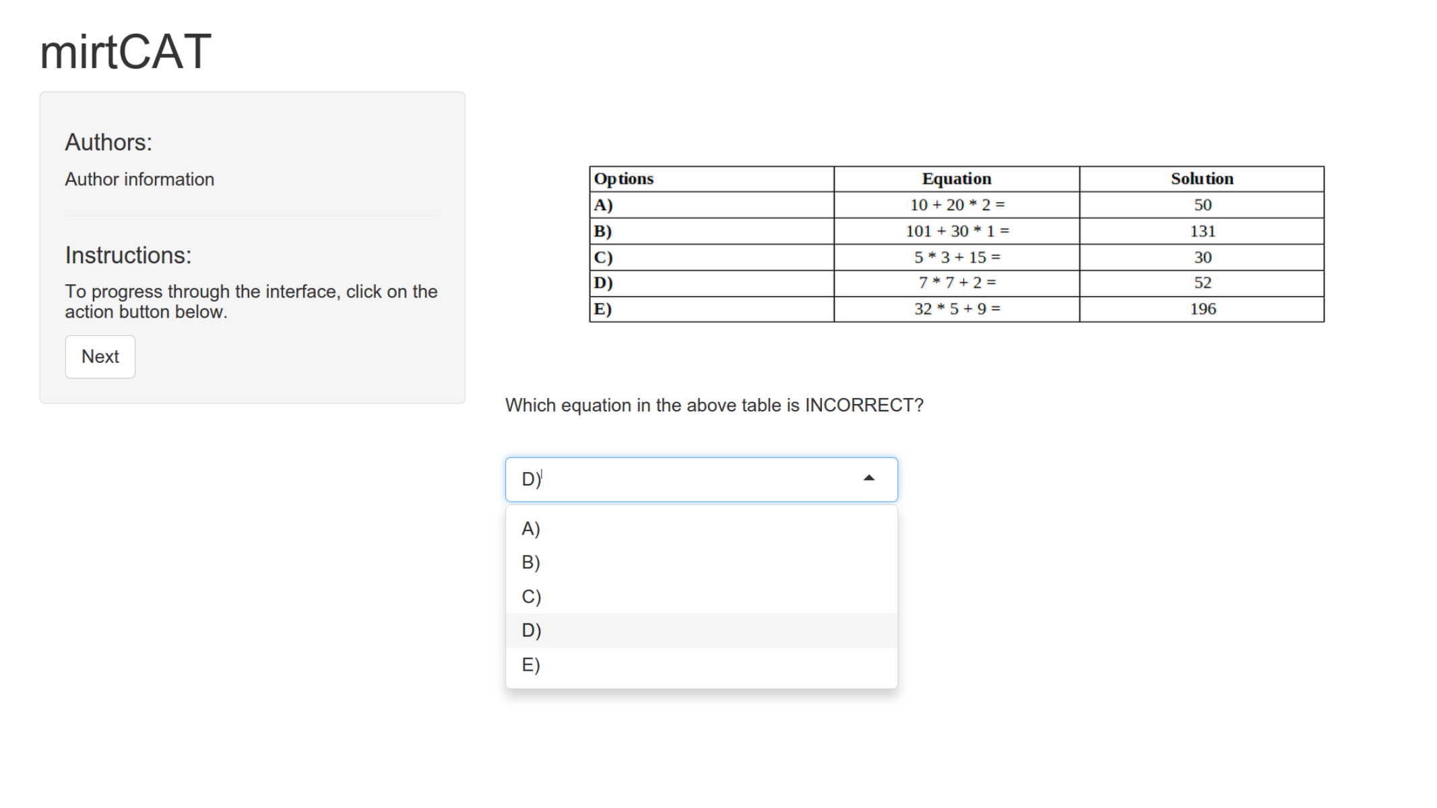This screenshot has height=808, width=1437.
Task: Pick B) in the dropdown list
Action: (x=531, y=563)
